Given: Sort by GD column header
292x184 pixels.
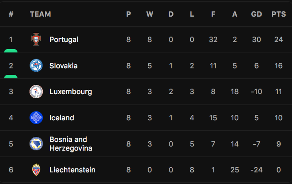Looking at the screenshot, I should tap(256, 14).
